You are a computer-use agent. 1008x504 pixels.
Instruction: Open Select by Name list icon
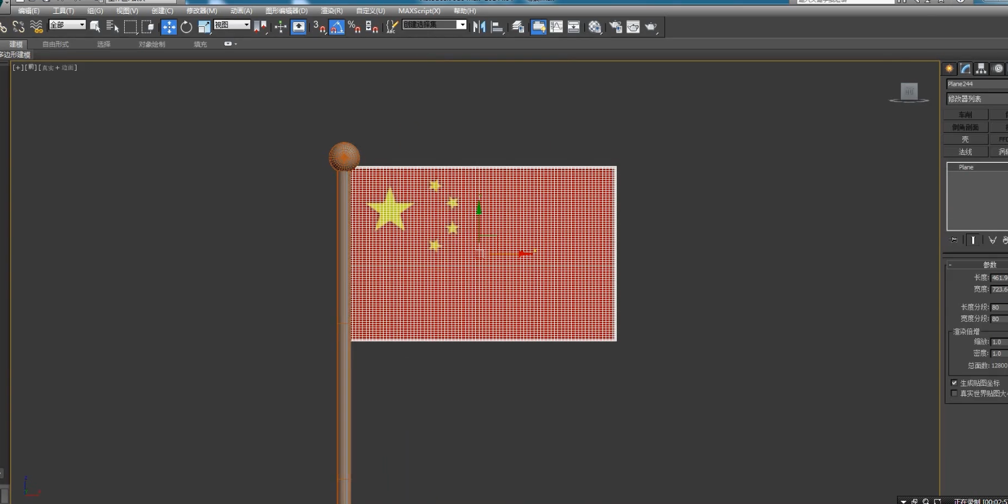pos(113,26)
